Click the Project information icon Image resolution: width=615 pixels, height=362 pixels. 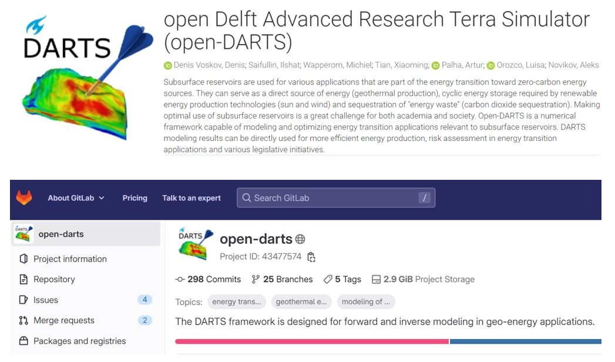[x=23, y=259]
